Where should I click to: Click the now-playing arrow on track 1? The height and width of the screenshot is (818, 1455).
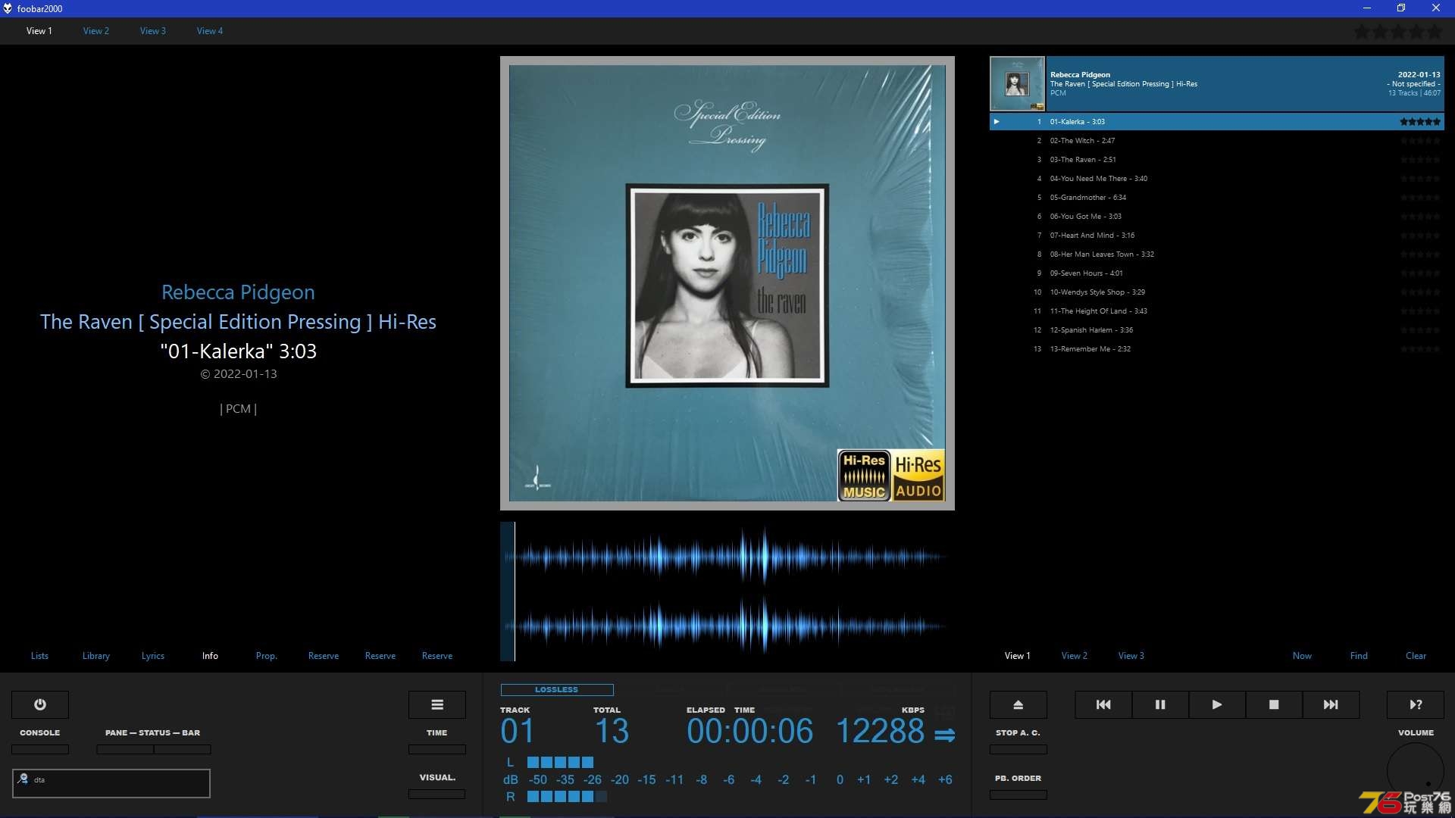997,121
